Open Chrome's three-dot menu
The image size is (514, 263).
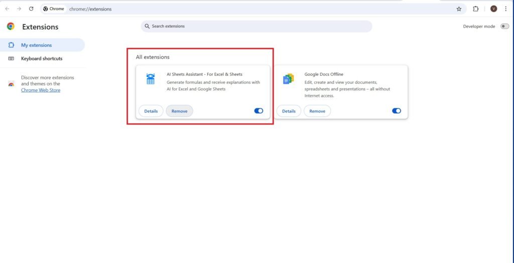click(505, 9)
